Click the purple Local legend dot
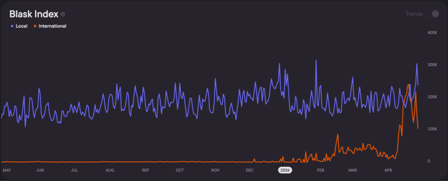The width and height of the screenshot is (448, 181). coord(12,26)
